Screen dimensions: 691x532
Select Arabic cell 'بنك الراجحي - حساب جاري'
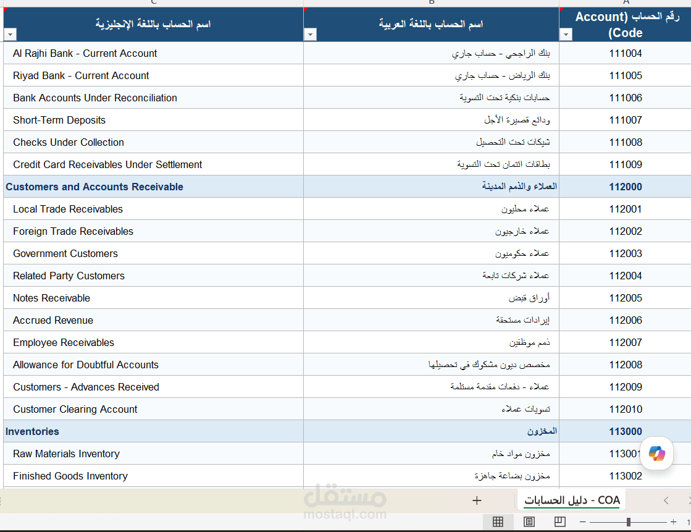[432, 53]
